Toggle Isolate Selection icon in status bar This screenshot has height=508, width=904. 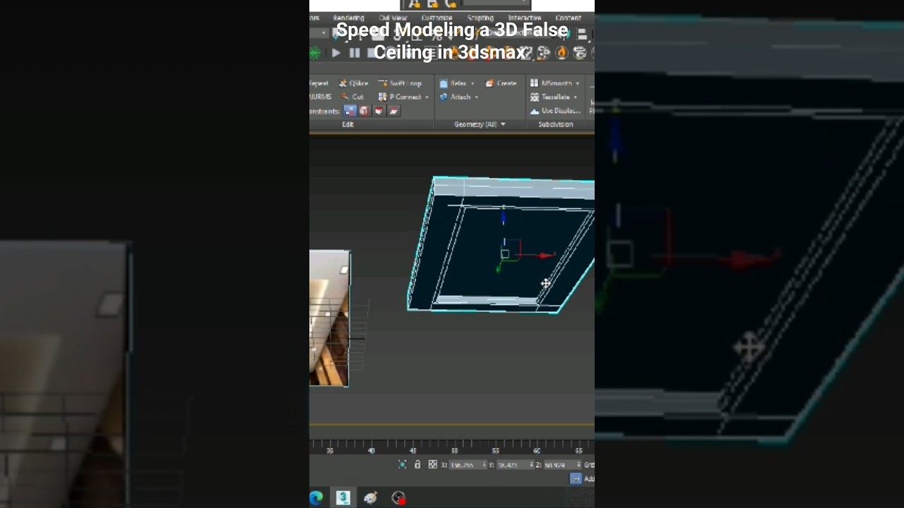[403, 464]
